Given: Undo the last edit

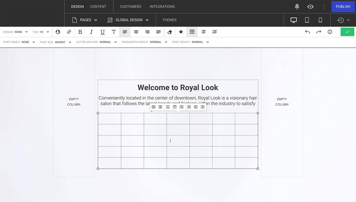Looking at the screenshot, I should point(307,32).
